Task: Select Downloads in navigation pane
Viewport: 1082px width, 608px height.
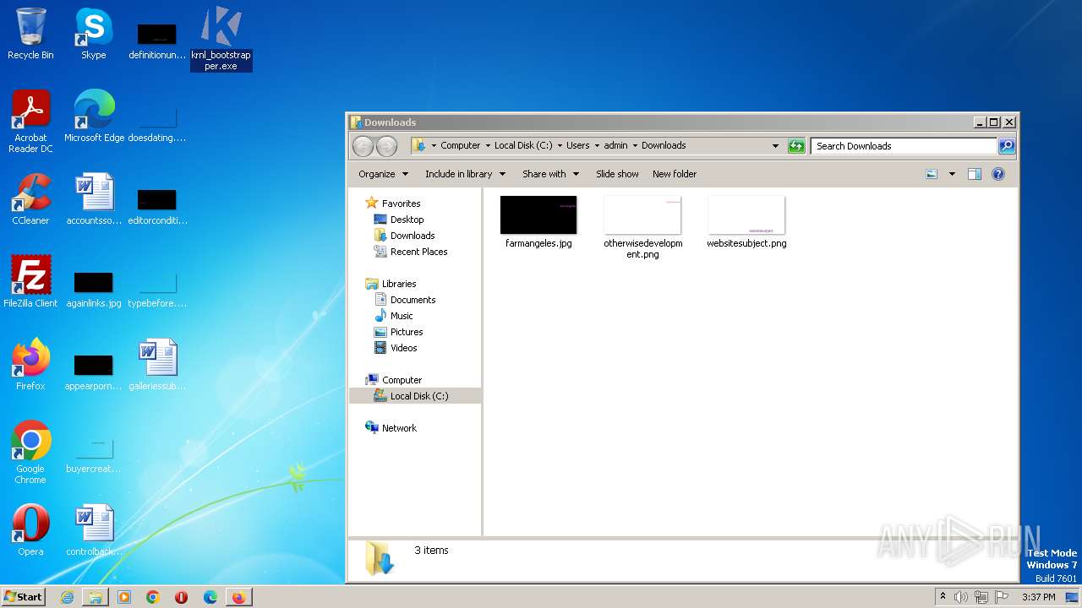Action: [412, 236]
